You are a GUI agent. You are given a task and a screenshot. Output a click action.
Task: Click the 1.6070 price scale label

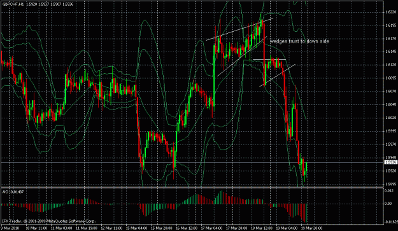click(x=390, y=91)
